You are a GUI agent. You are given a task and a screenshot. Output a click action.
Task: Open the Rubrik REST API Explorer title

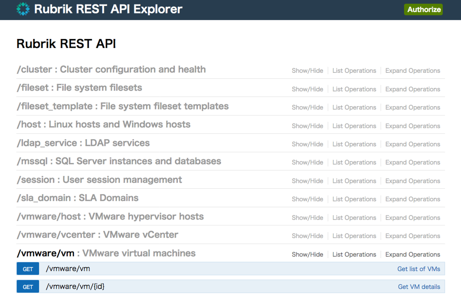pos(108,9)
